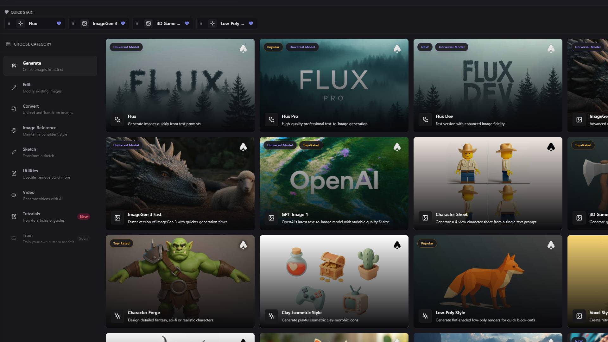Open the Character Sheet LEGO cowboy card
The height and width of the screenshot is (342, 608).
point(488,184)
